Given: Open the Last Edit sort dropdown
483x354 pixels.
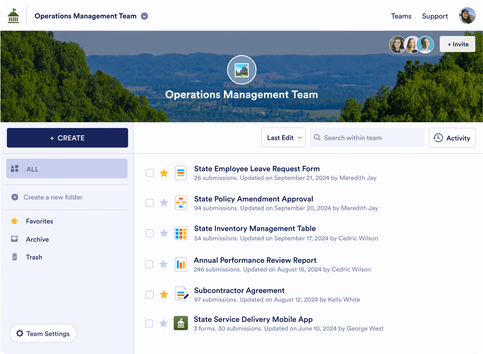Looking at the screenshot, I should [x=284, y=138].
